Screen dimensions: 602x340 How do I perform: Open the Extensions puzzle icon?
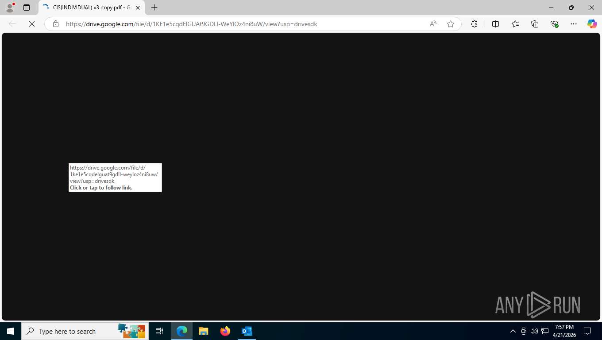(x=474, y=24)
